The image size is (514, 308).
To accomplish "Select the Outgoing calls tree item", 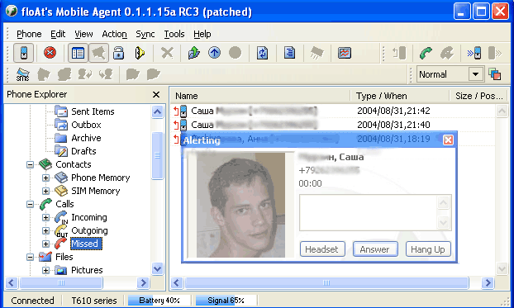I will click(89, 230).
